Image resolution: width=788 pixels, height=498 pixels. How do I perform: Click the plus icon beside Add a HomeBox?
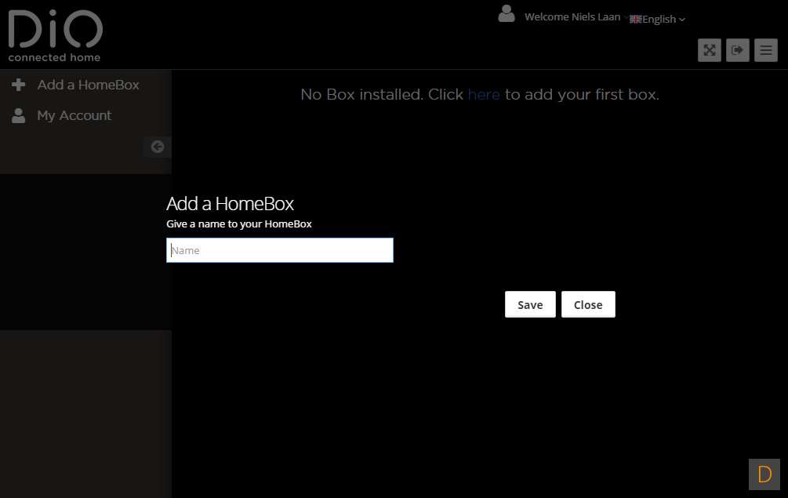click(x=19, y=85)
